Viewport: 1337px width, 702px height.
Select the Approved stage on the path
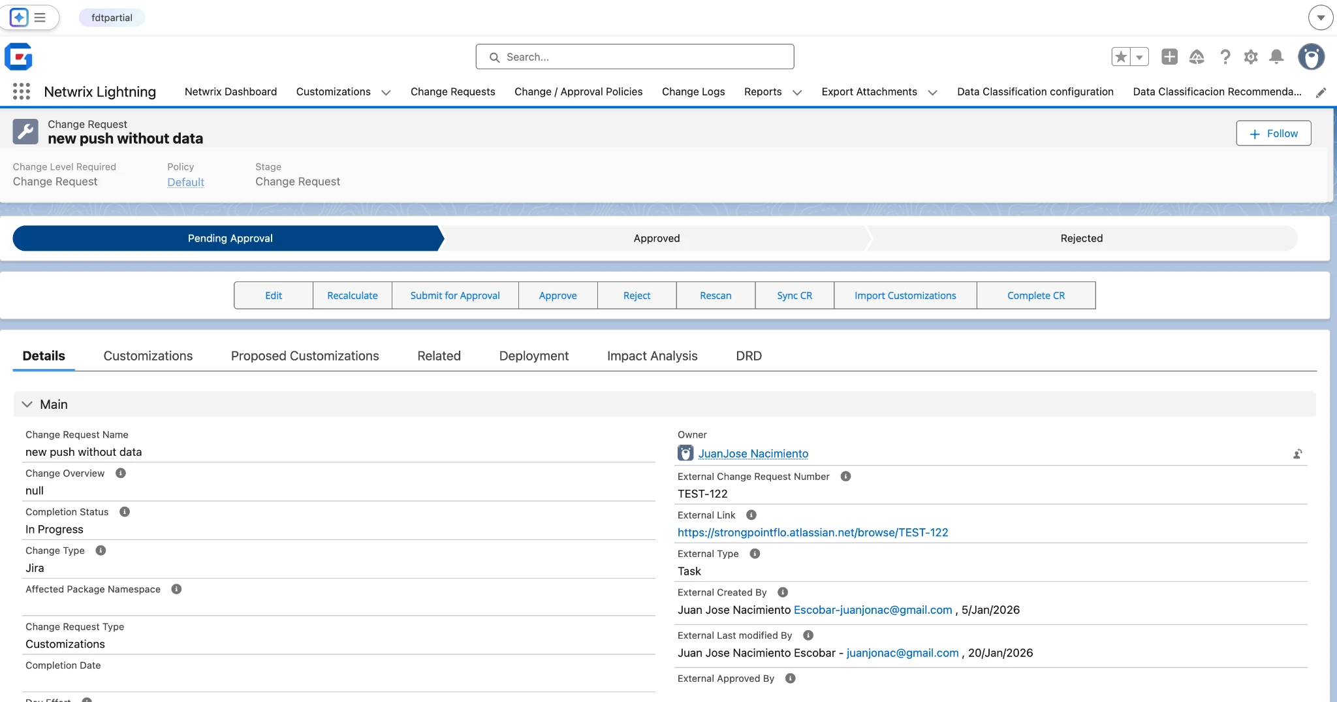(657, 238)
